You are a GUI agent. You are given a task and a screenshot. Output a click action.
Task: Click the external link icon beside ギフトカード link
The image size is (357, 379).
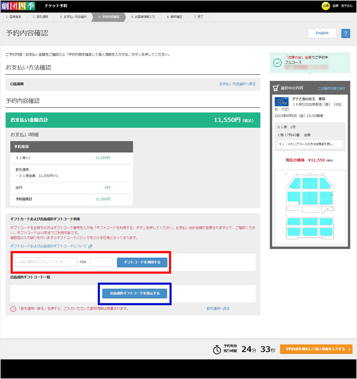[x=90, y=246]
